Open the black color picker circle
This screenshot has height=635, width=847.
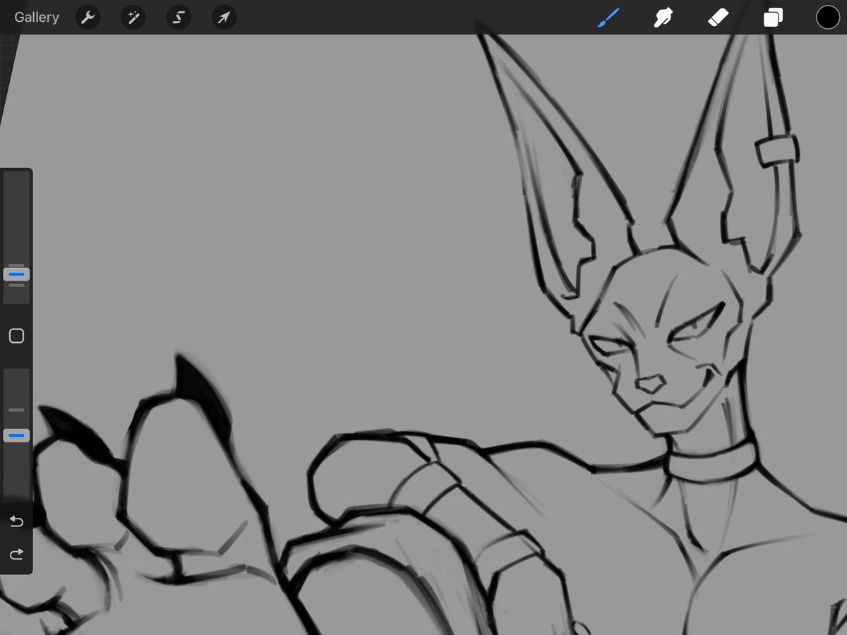pos(828,17)
